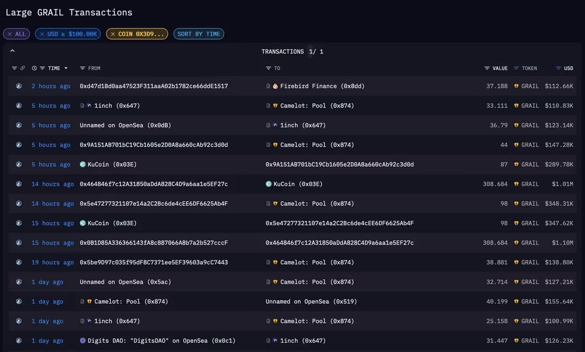Open the '19 hours ago' transaction link
585x352 pixels.
point(53,262)
